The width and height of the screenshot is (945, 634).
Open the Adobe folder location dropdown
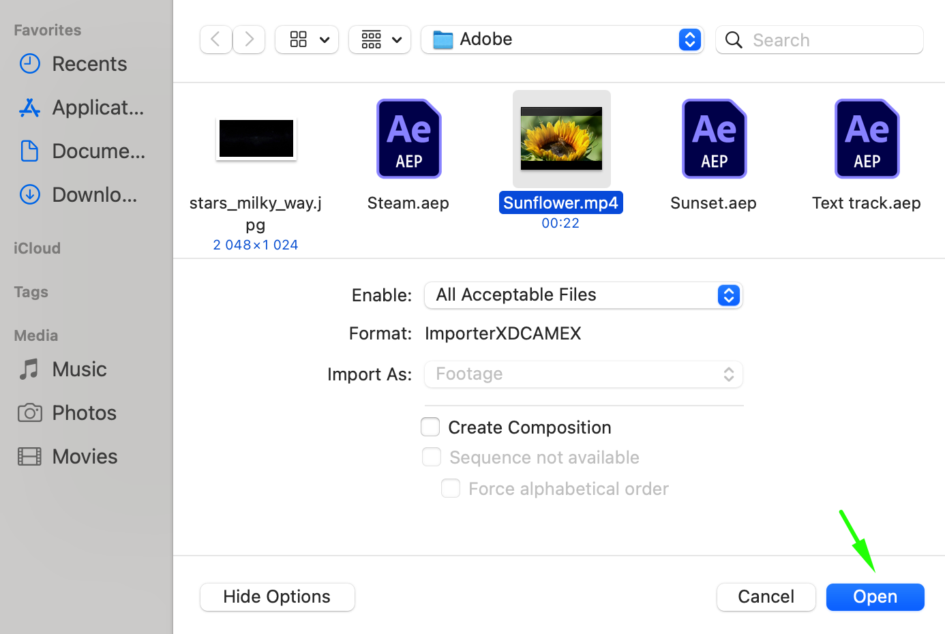tap(562, 40)
